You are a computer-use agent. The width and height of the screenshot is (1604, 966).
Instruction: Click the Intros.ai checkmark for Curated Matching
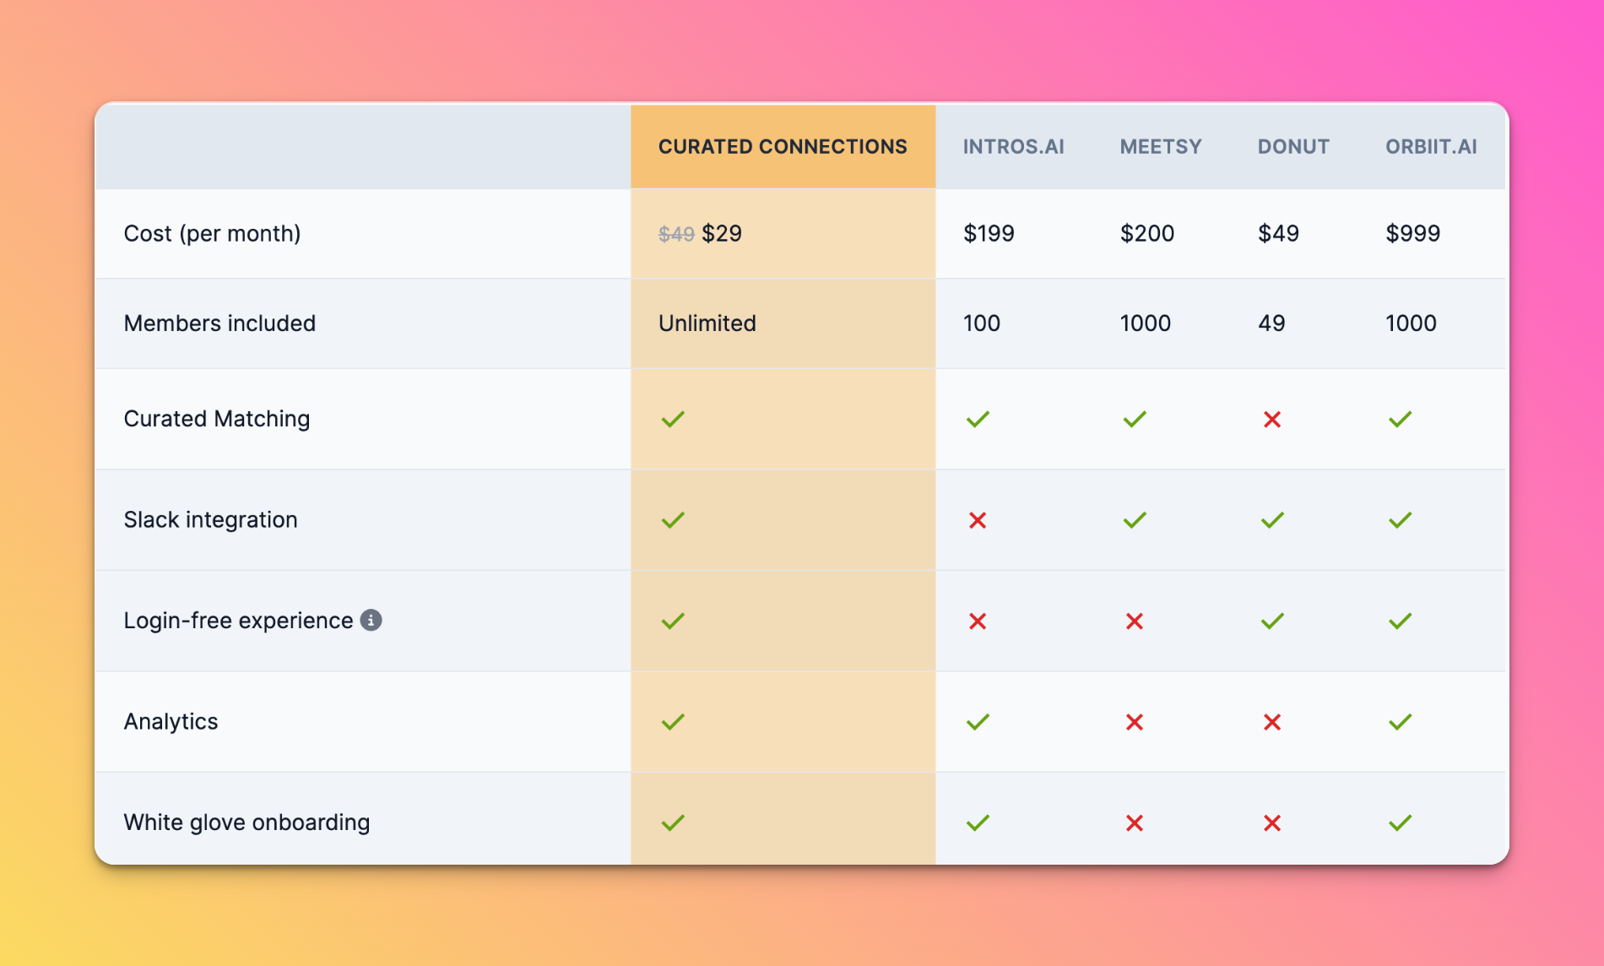click(x=978, y=419)
